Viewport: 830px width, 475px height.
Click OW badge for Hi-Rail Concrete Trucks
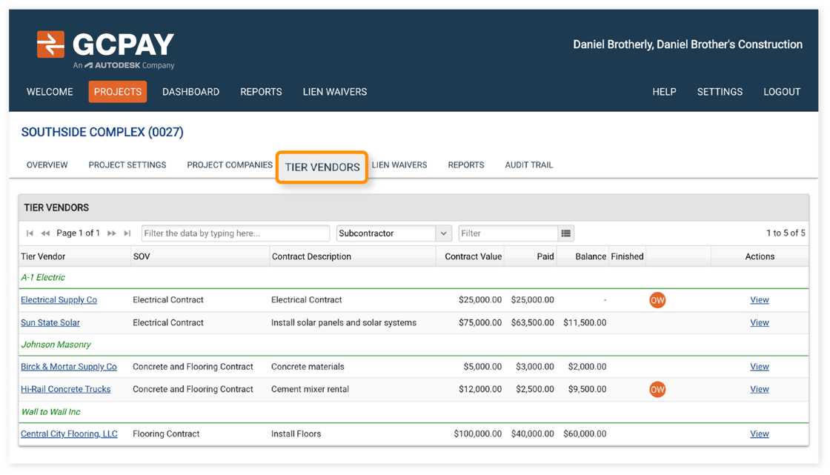tap(657, 389)
